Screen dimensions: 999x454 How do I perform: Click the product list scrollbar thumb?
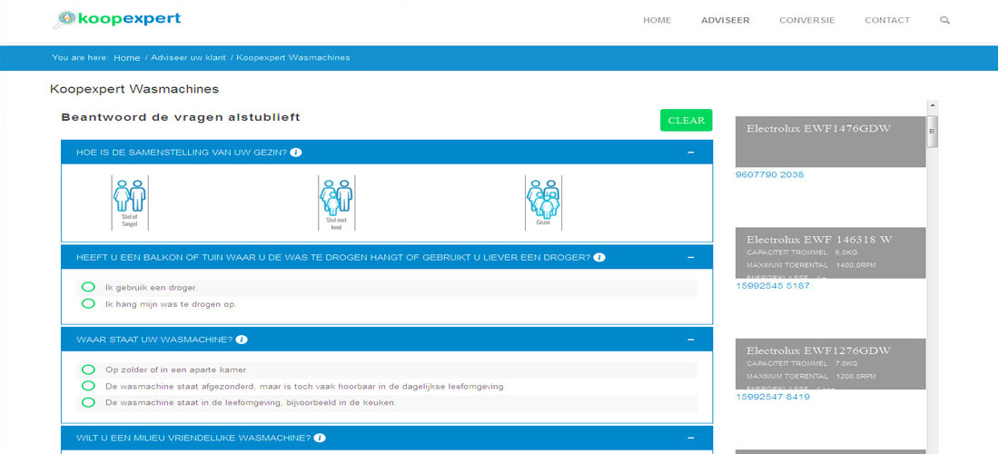(932, 131)
